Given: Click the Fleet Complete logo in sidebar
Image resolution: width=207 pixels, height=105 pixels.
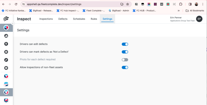Looking at the screenshot, I should click(6, 19).
